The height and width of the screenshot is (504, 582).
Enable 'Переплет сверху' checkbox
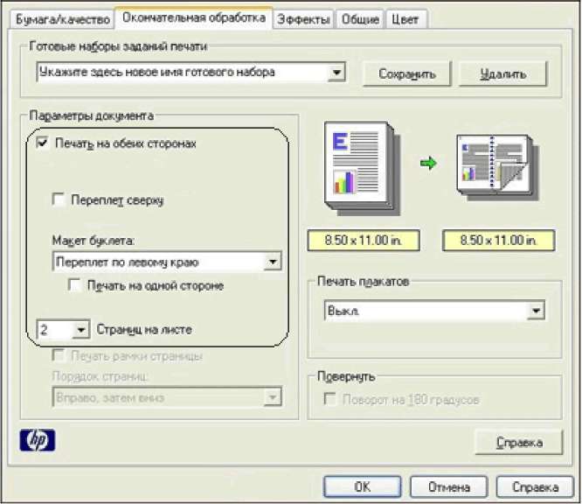point(59,200)
